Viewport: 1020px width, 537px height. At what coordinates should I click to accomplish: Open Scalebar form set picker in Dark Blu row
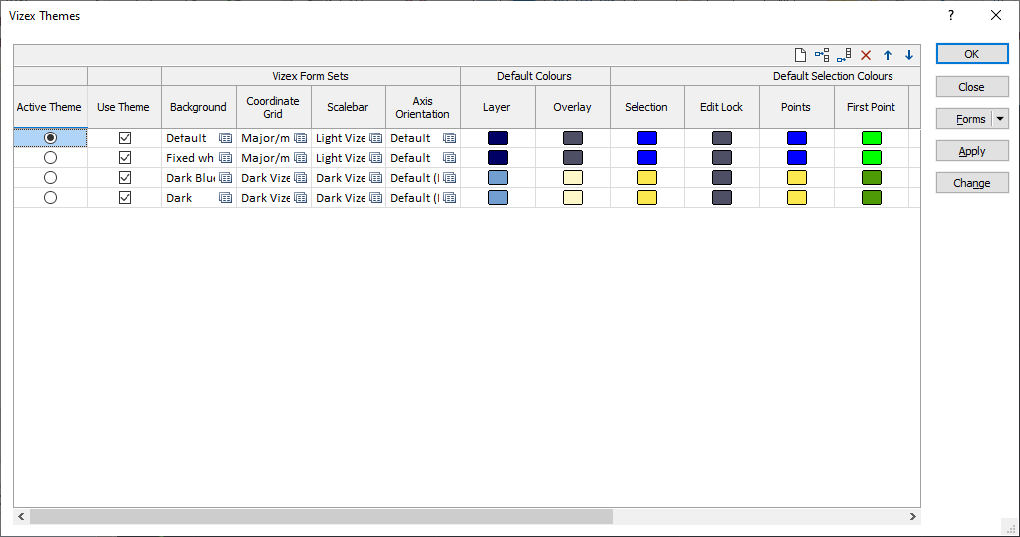pos(375,177)
